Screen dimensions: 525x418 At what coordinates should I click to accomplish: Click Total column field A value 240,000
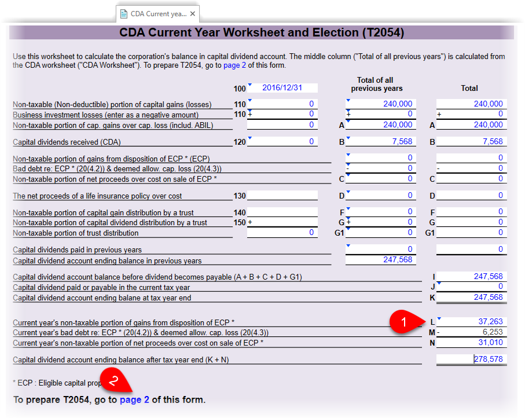click(x=471, y=124)
